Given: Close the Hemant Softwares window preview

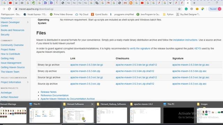Looking at the screenshot, I should coord(92,104).
